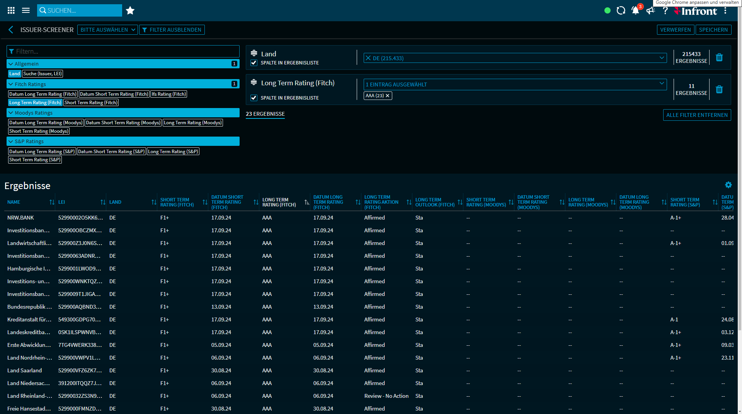Open the Ergebnisse table settings gear

point(729,185)
